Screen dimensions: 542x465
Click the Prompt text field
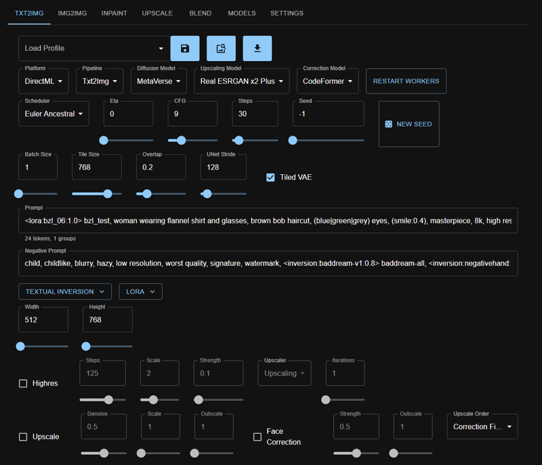click(268, 220)
